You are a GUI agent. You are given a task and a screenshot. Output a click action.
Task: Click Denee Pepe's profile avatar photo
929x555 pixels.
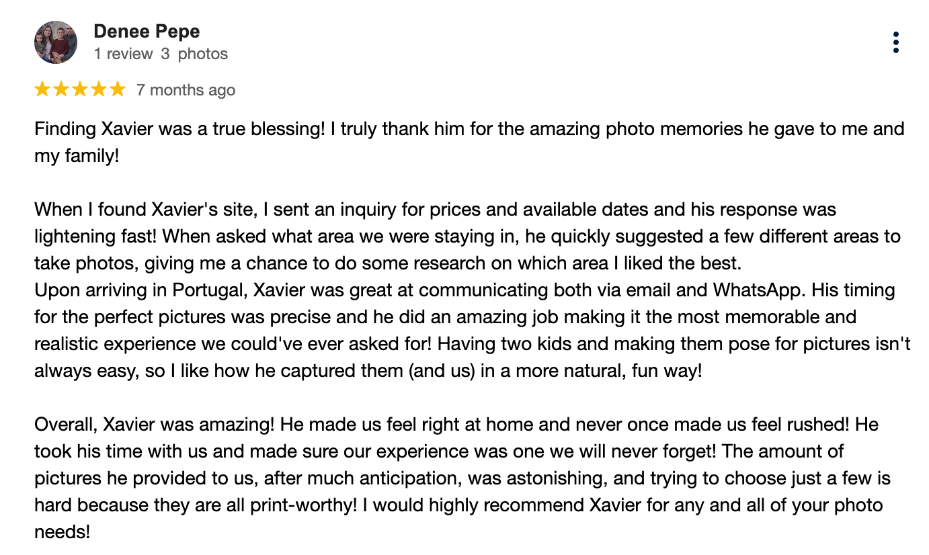click(x=56, y=42)
